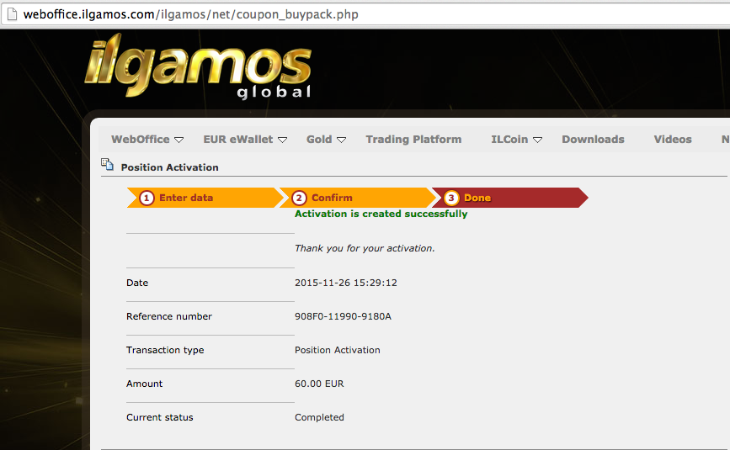Click the amount 60.00 EUR
This screenshot has width=730, height=450.
click(x=319, y=384)
